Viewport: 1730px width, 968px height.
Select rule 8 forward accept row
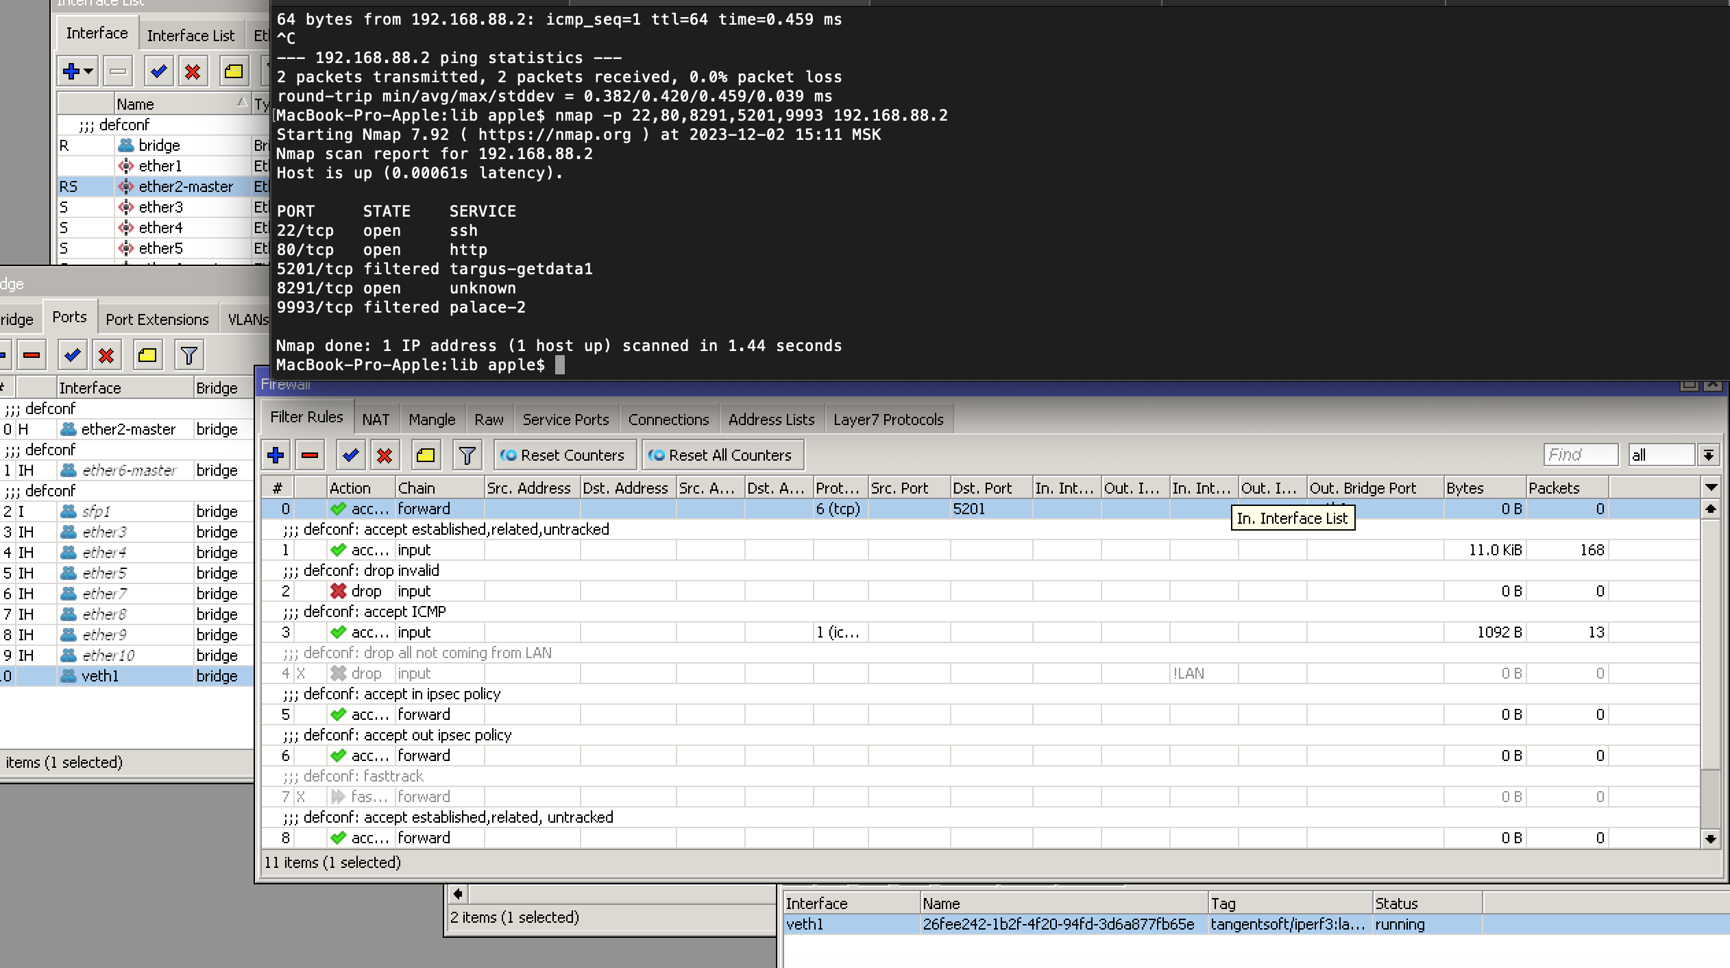pos(980,838)
